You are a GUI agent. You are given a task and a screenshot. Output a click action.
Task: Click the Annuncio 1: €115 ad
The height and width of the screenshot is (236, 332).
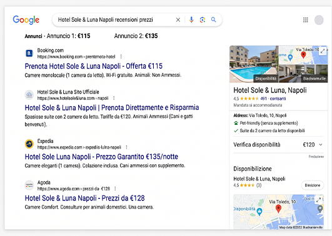click(68, 36)
